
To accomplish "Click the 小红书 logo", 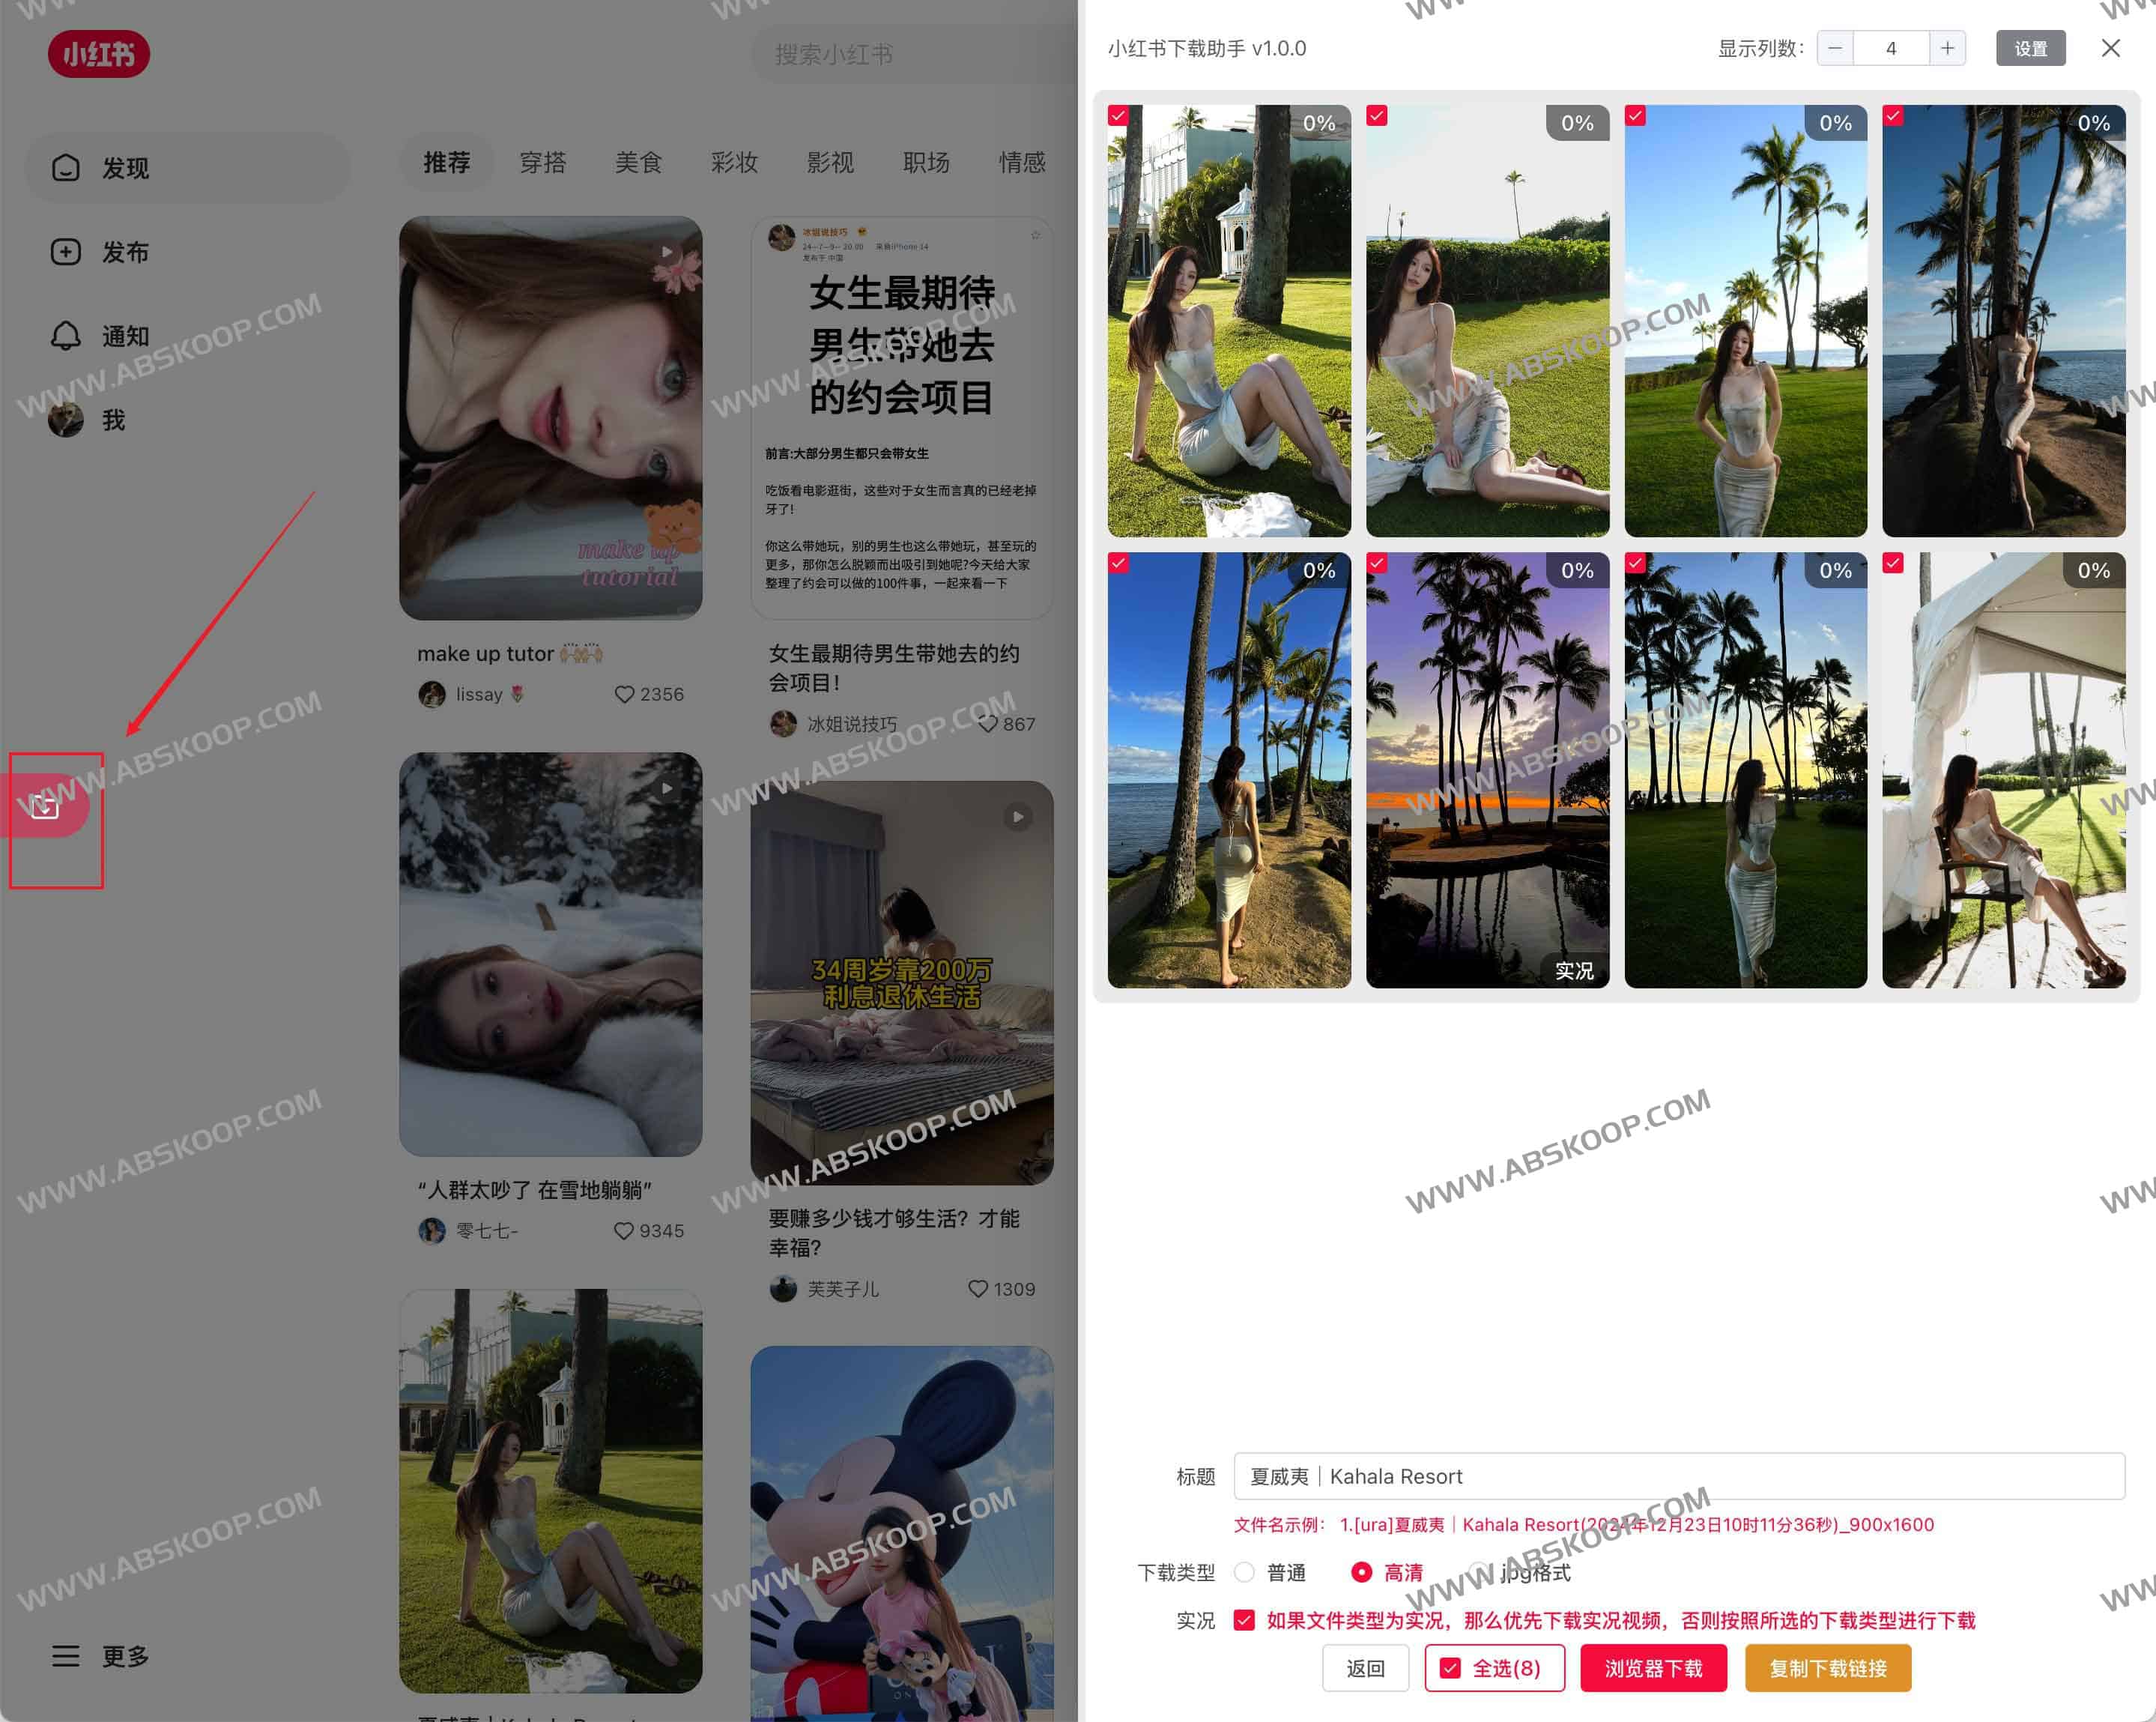I will pos(98,54).
